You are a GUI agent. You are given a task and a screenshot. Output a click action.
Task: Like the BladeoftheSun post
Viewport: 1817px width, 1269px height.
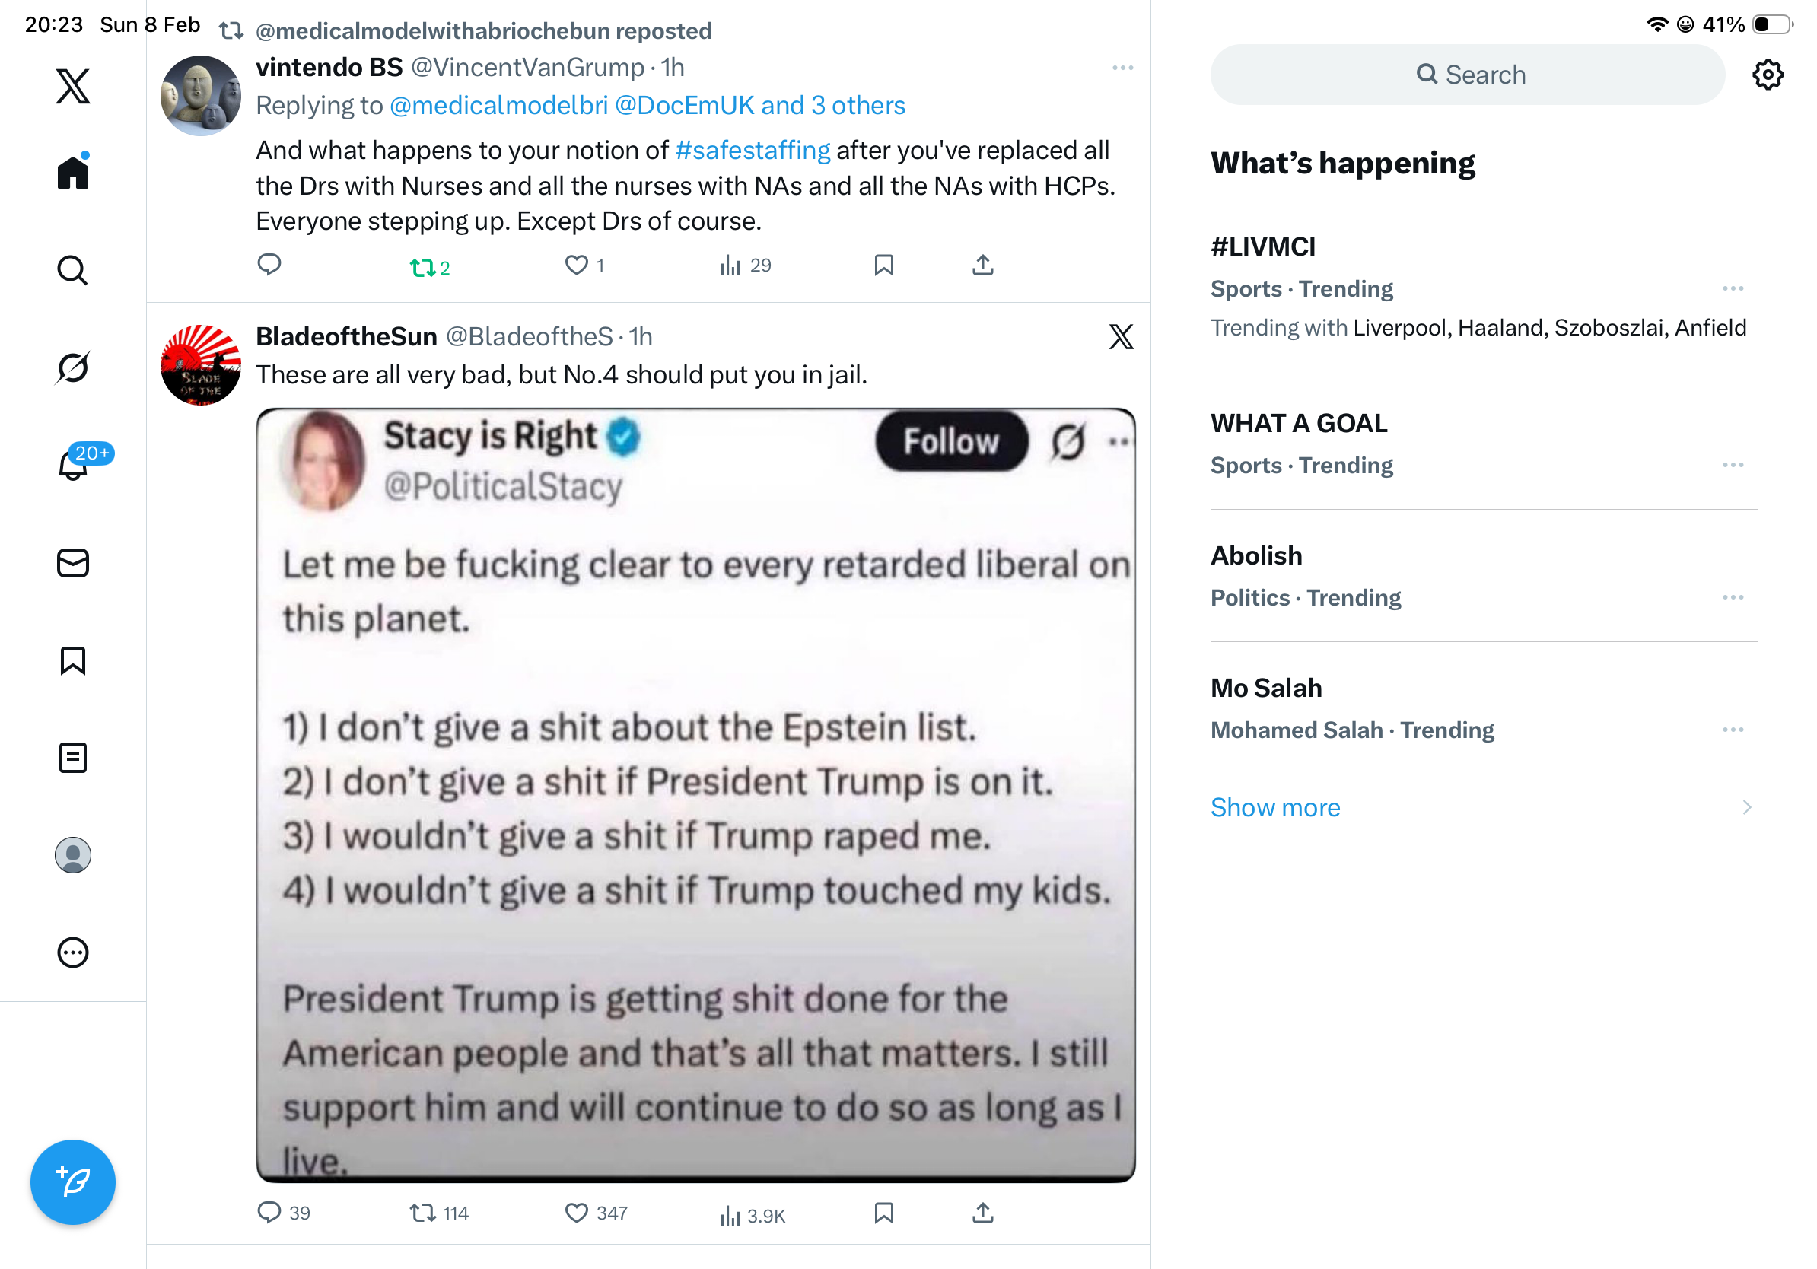577,1213
